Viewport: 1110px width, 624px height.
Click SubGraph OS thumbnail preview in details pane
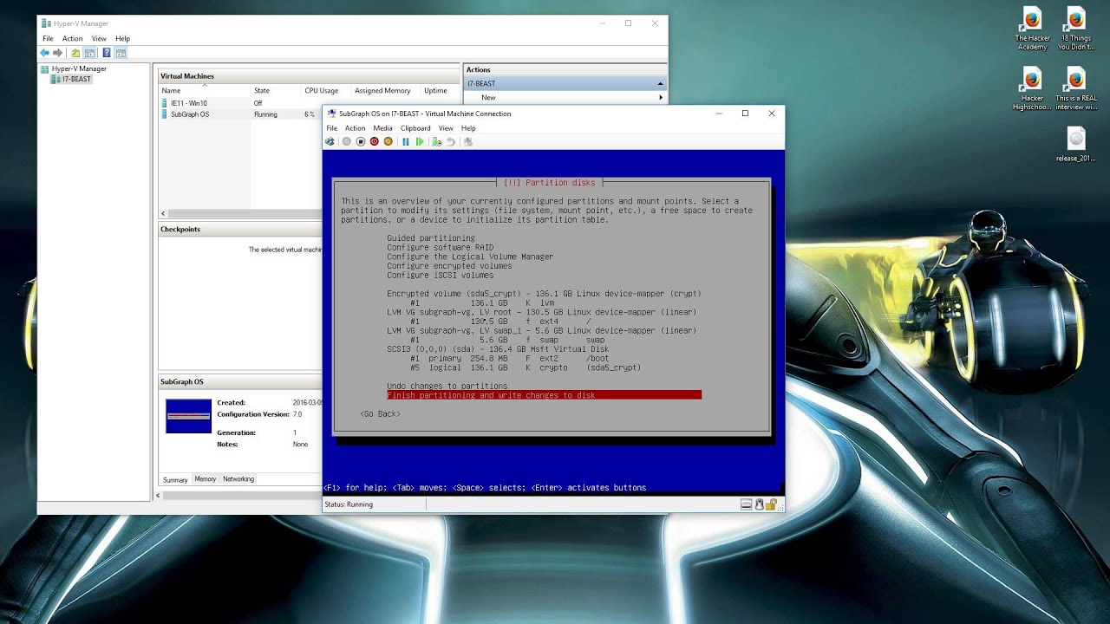[x=188, y=416]
